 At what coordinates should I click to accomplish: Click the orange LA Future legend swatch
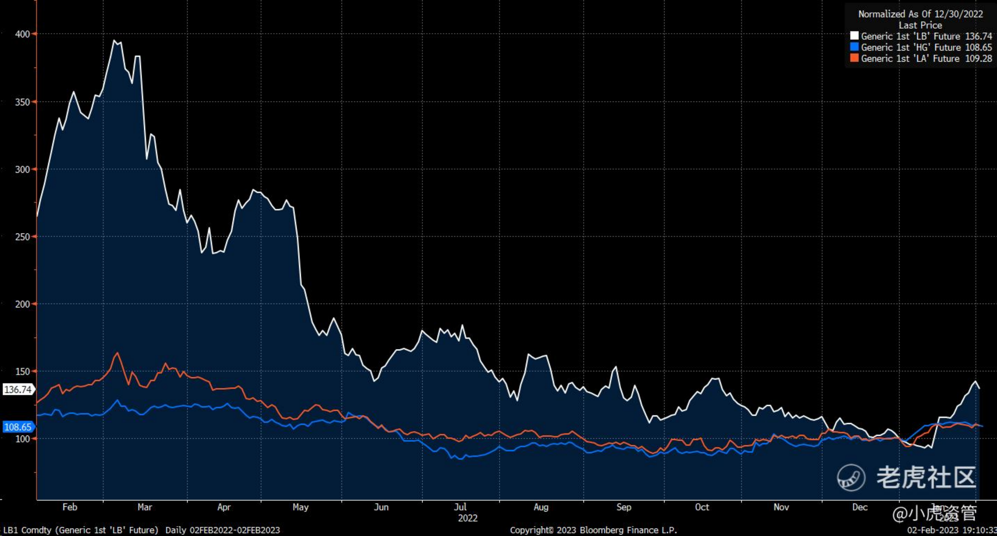[x=854, y=58]
